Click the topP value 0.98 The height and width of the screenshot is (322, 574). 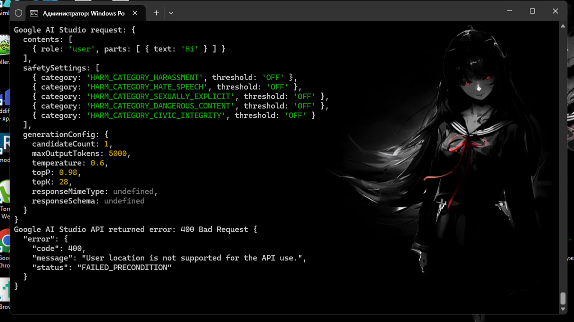pos(68,172)
